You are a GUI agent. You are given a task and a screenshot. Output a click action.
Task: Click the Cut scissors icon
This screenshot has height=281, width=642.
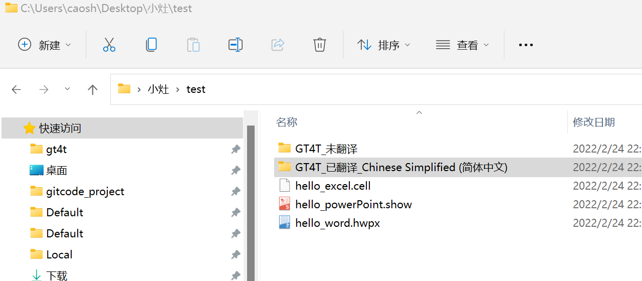(109, 45)
